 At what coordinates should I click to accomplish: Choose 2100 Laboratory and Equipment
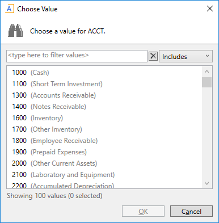tap(104, 175)
